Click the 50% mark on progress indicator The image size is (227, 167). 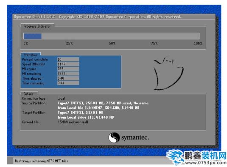(x=112, y=43)
